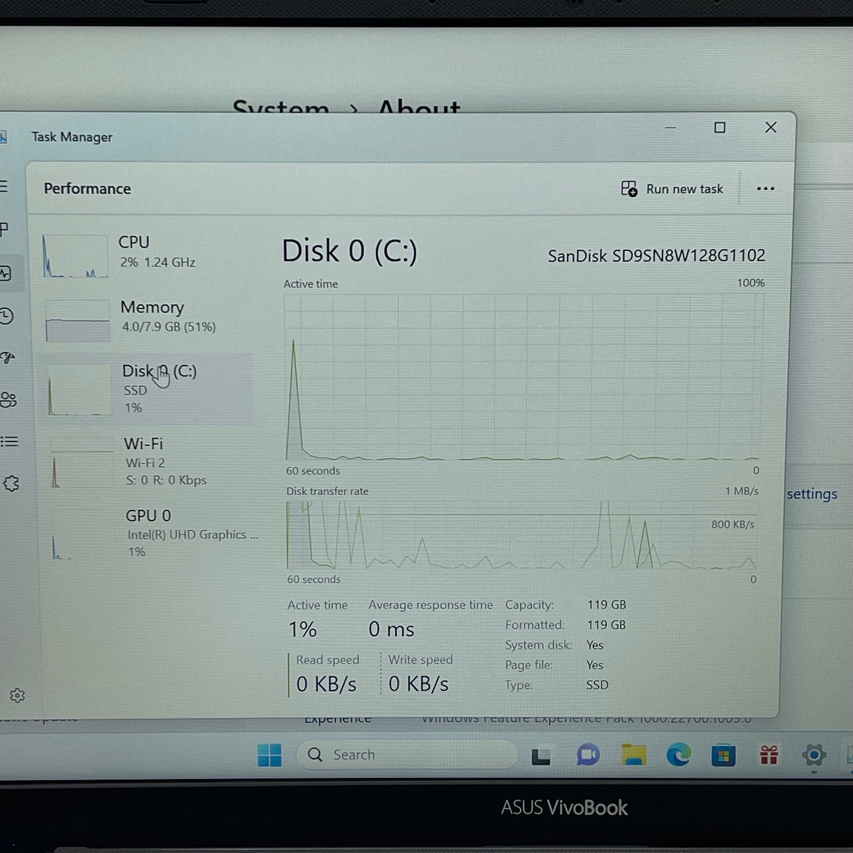Image resolution: width=853 pixels, height=853 pixels.
Task: Open the Performance tab icon in sidebar
Action: [5, 273]
